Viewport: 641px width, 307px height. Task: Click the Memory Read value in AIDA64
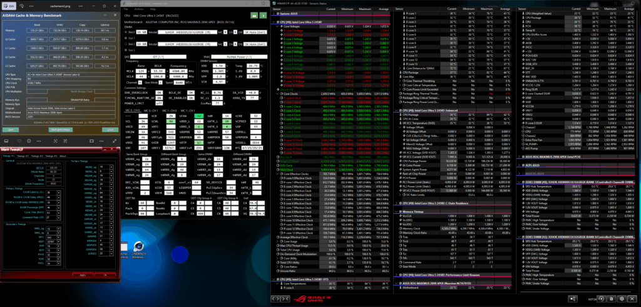pos(37,30)
